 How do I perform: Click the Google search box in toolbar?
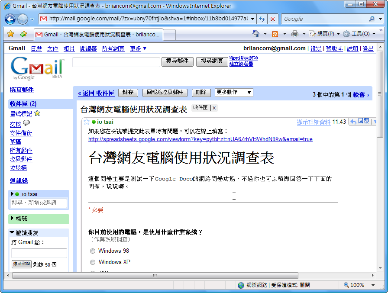pyautogui.click(x=324, y=19)
